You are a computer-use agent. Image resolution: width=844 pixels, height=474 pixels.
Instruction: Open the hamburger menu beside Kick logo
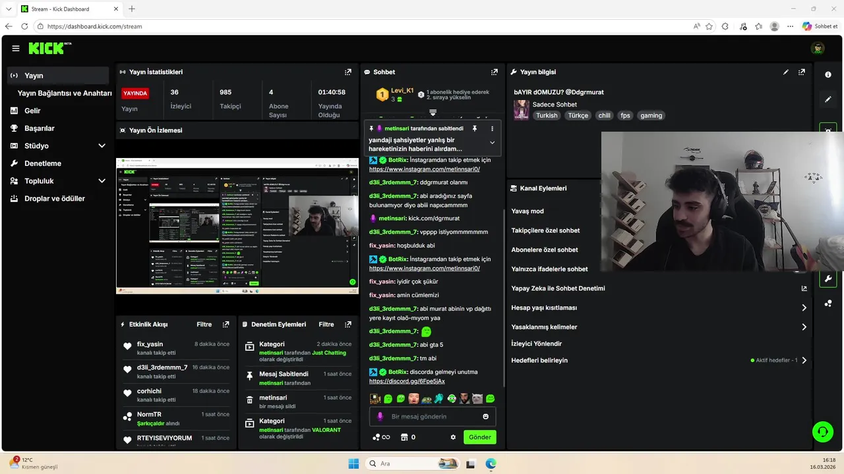point(16,48)
